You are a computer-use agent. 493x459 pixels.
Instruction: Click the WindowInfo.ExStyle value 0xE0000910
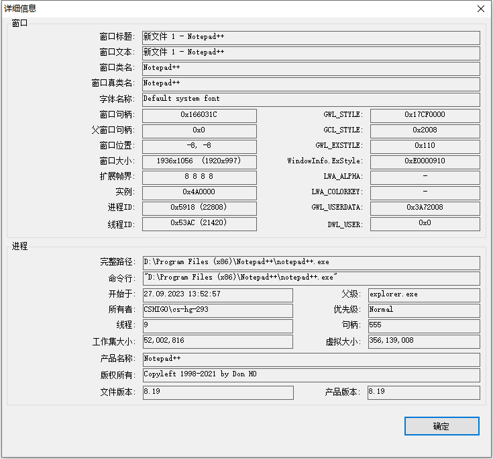(x=425, y=161)
